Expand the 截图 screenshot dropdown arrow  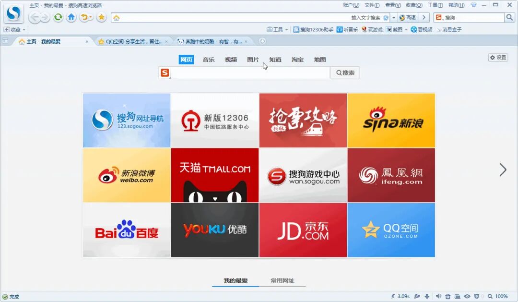pos(406,29)
